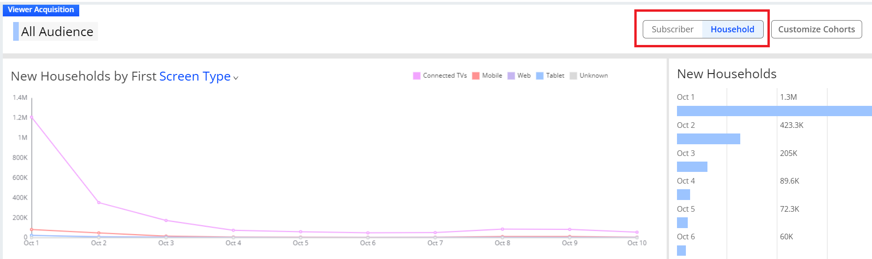Expand the Screen Type dropdown chevron

click(x=236, y=78)
